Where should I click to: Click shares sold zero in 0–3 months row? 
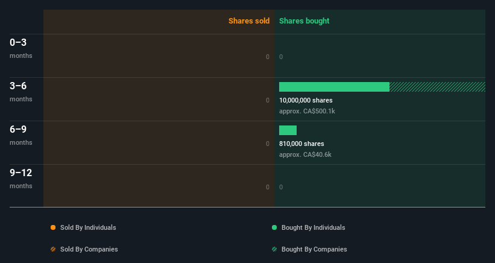pos(268,57)
